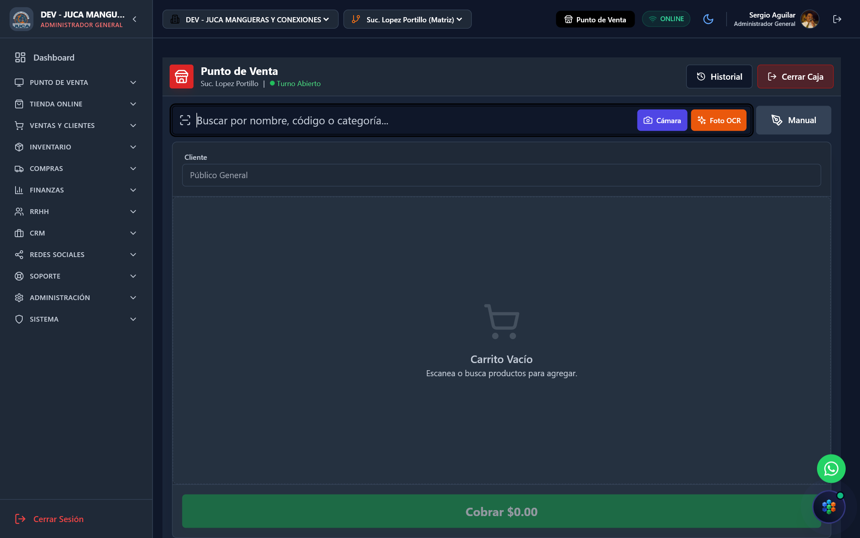
Task: Expand FINANZAS chevron
Action: 133,190
